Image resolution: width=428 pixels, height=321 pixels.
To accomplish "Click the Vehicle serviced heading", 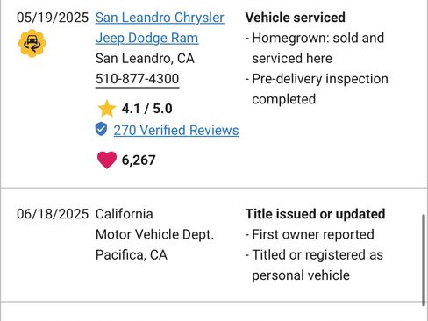I will 296,18.
